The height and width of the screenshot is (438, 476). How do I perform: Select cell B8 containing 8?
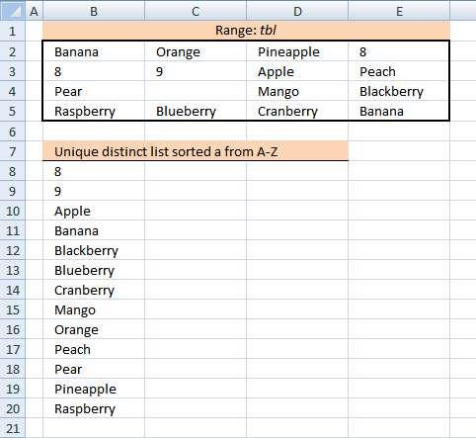[94, 171]
